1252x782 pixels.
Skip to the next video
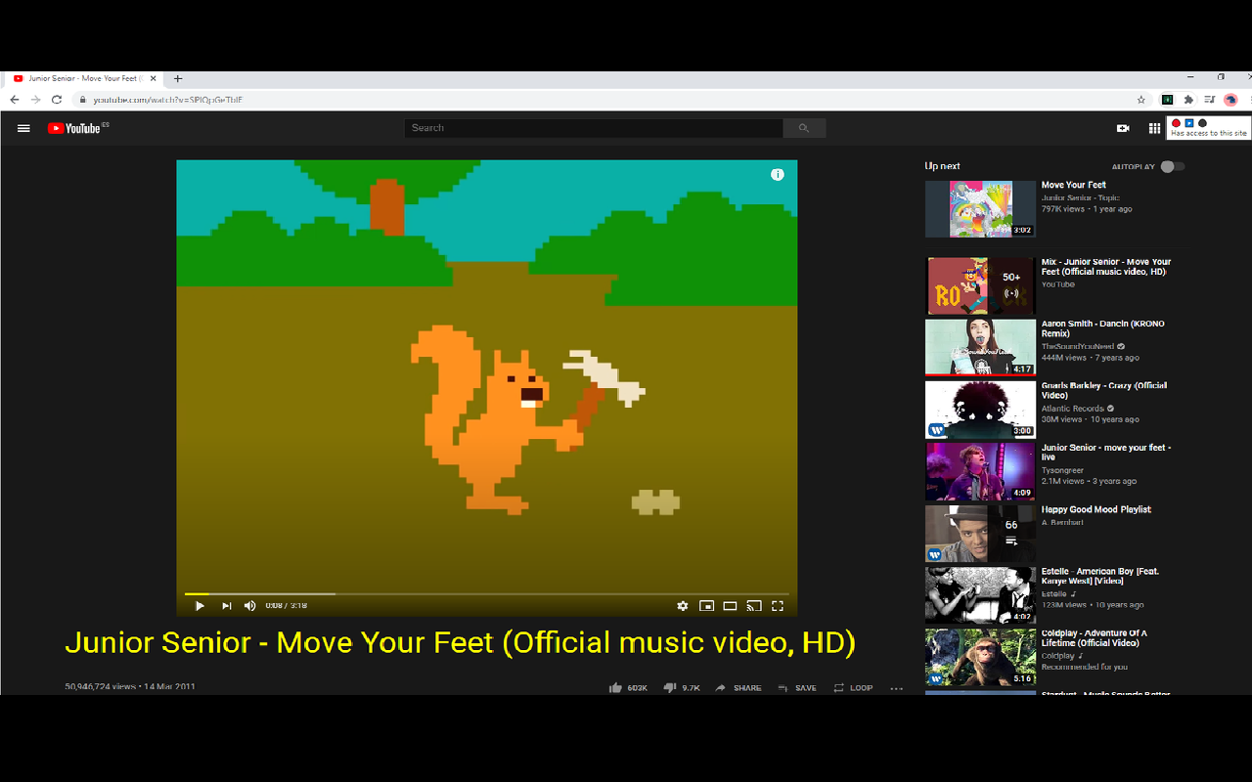click(226, 606)
